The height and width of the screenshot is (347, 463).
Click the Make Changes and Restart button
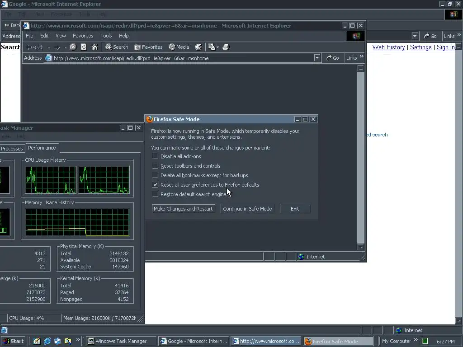pyautogui.click(x=183, y=209)
